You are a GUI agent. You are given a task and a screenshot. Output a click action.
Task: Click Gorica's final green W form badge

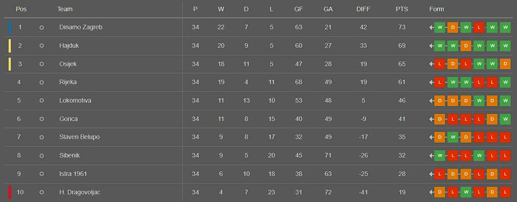coord(505,119)
